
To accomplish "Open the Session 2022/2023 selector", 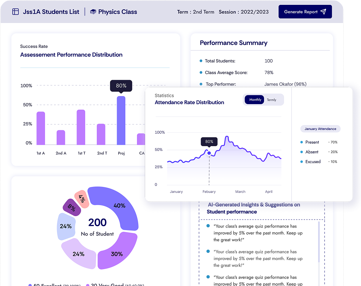I will (x=243, y=12).
